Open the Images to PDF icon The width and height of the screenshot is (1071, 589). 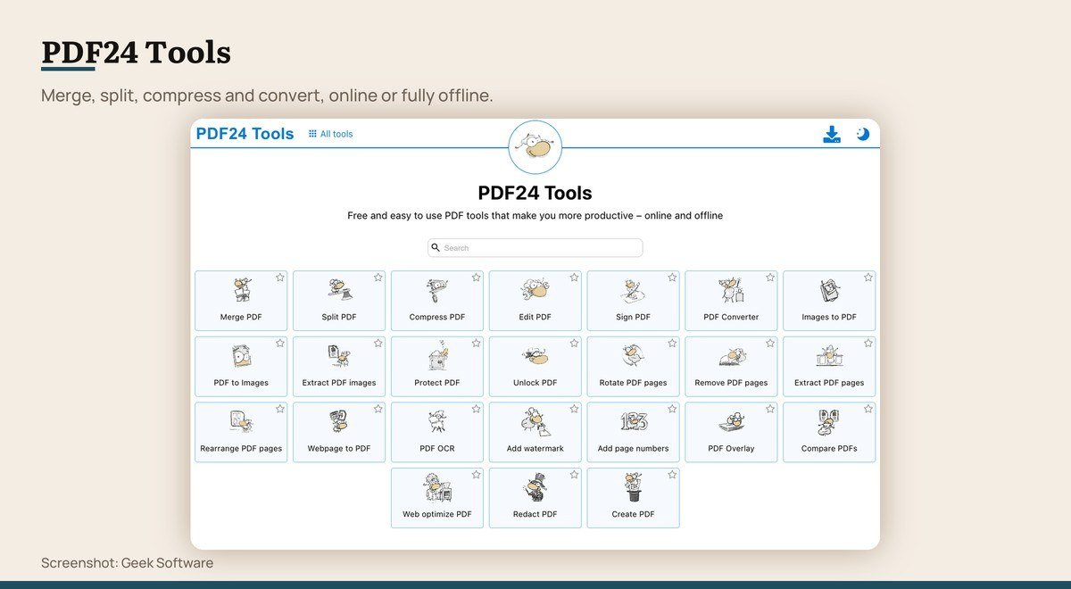[829, 291]
